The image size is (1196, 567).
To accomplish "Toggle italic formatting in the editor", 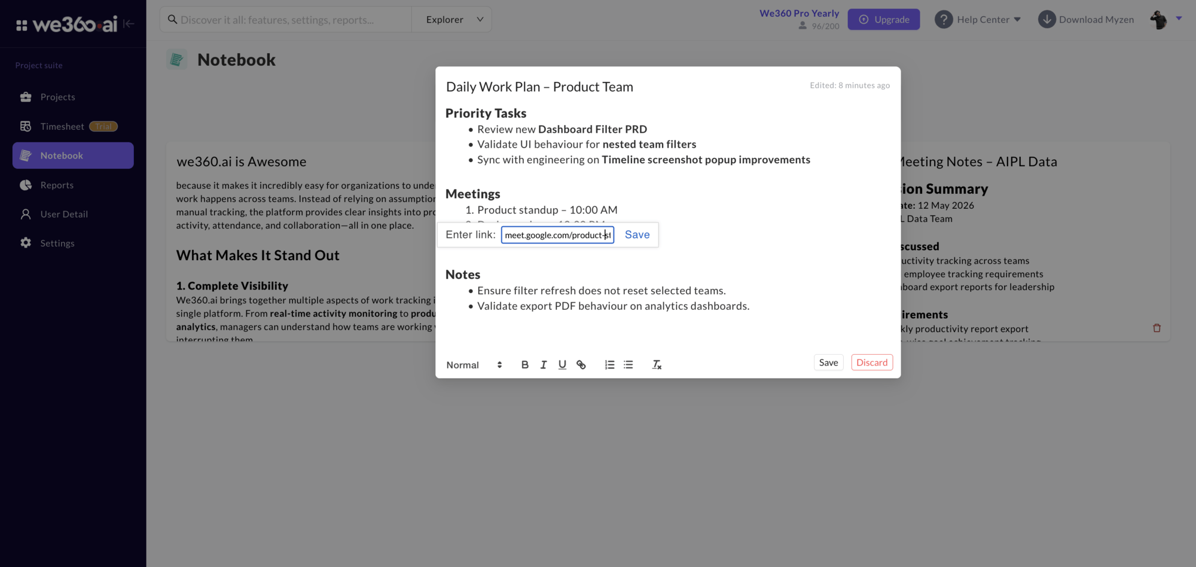I will (x=543, y=364).
